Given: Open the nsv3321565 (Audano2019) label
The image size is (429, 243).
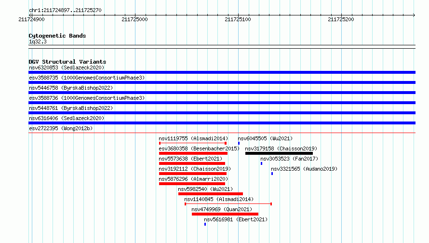Looking at the screenshot, I should [x=304, y=169].
